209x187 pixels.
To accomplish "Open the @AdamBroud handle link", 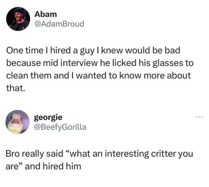I will (x=59, y=25).
